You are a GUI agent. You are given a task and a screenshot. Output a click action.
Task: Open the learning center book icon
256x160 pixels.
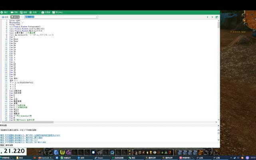click(54, 12)
